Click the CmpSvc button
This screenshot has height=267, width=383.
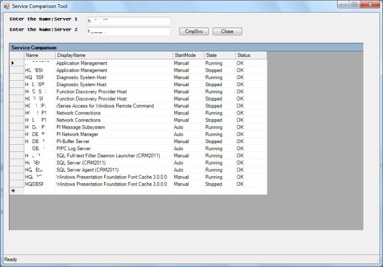(x=194, y=31)
